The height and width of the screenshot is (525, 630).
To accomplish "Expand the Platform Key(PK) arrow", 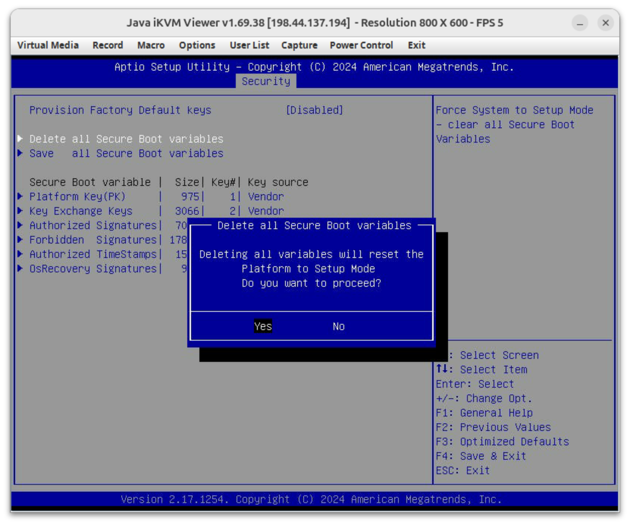I will [20, 196].
